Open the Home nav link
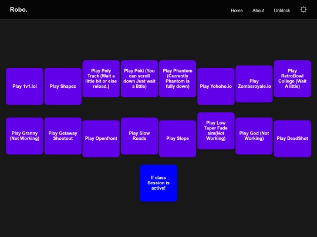This screenshot has height=237, width=317. click(237, 11)
